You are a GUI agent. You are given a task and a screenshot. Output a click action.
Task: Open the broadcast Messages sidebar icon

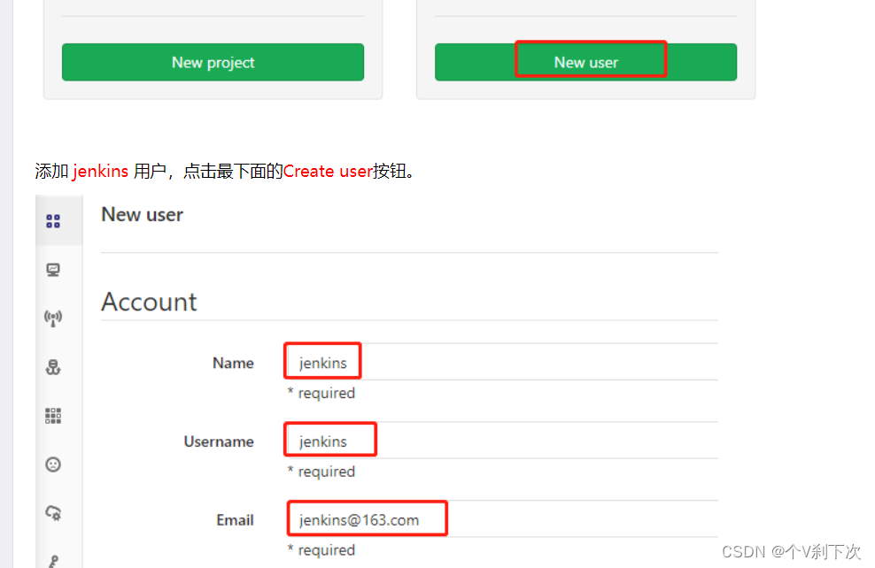tap(53, 319)
